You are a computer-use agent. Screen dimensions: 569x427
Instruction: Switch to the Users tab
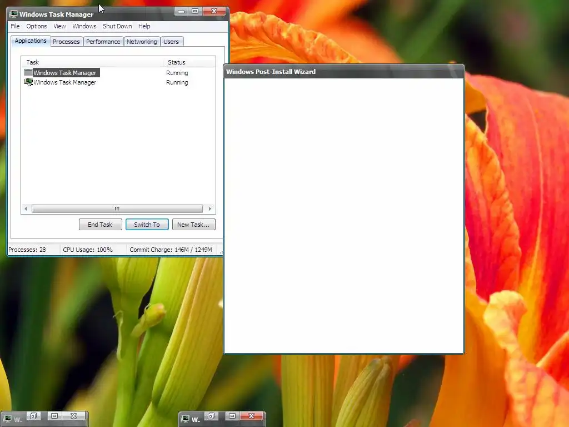[171, 42]
